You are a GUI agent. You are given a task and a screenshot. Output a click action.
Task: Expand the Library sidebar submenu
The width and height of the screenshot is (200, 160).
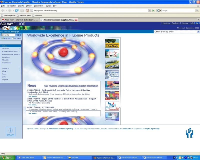pyautogui.click(x=20, y=71)
